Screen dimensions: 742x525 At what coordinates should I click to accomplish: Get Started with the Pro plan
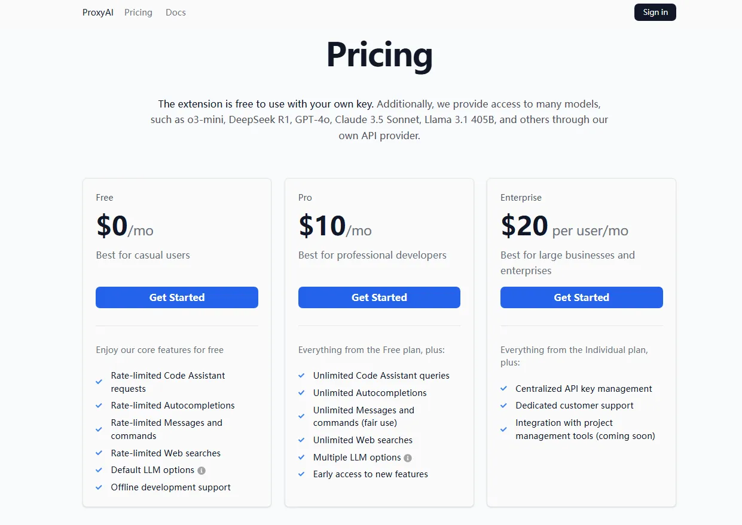point(379,297)
